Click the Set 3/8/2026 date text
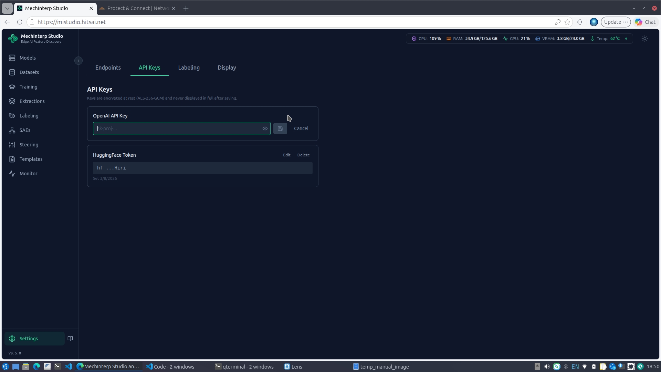This screenshot has width=661, height=372. pyautogui.click(x=105, y=178)
